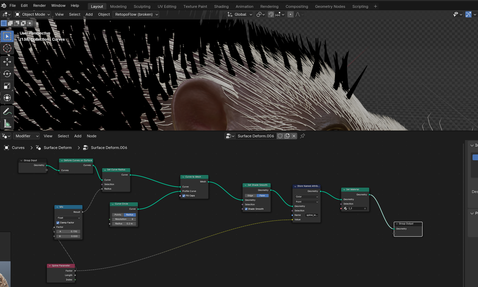Choose the Rotate tool
This screenshot has width=478, height=287.
coord(7,73)
